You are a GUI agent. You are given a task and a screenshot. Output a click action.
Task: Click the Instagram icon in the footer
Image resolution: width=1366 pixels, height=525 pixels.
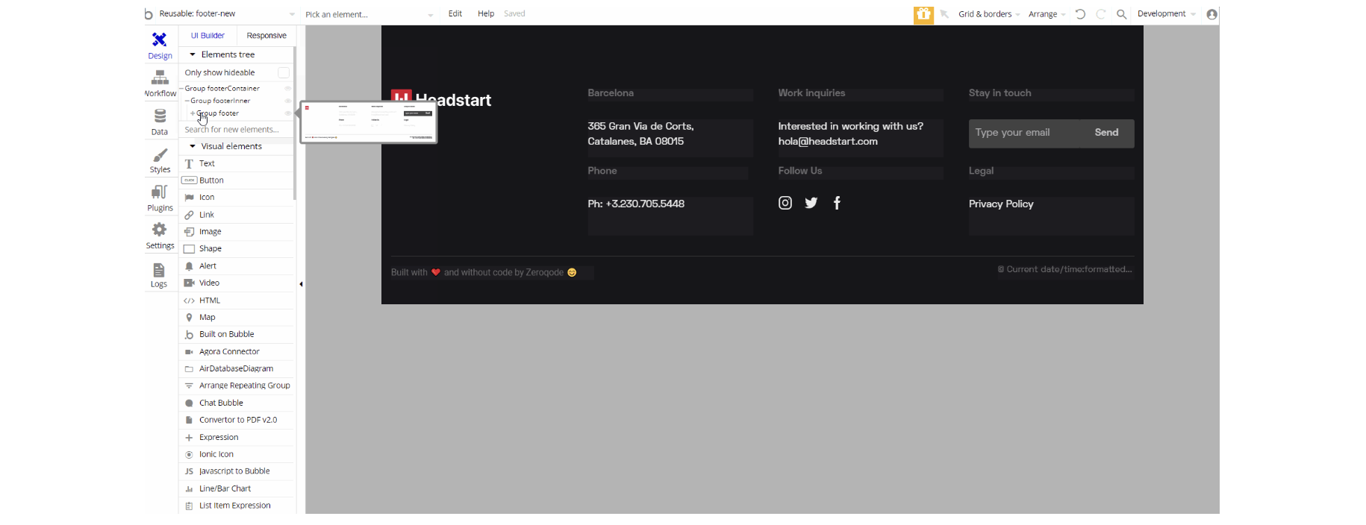(x=785, y=203)
